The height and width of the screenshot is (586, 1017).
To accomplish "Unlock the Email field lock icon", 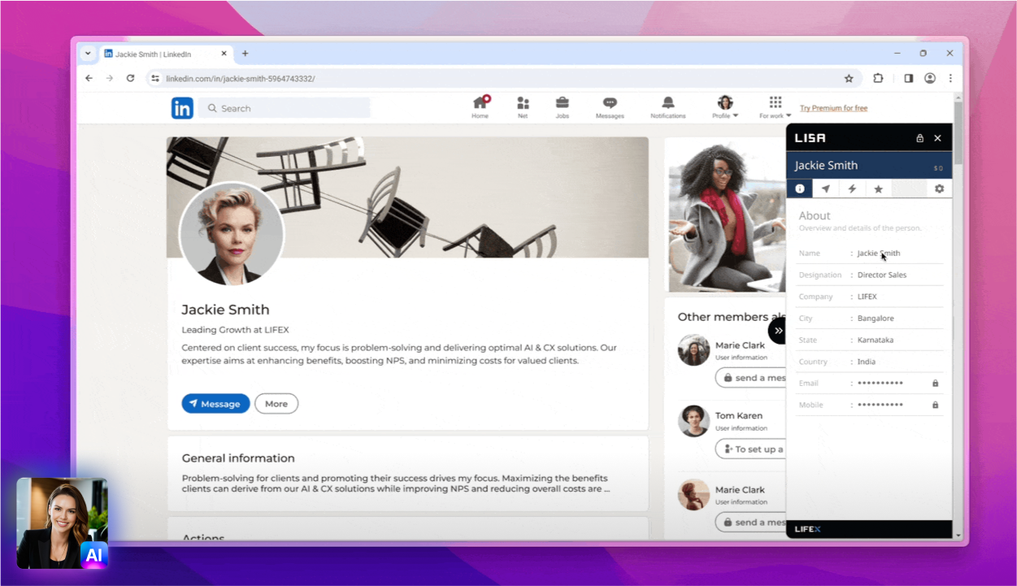I will (x=935, y=383).
